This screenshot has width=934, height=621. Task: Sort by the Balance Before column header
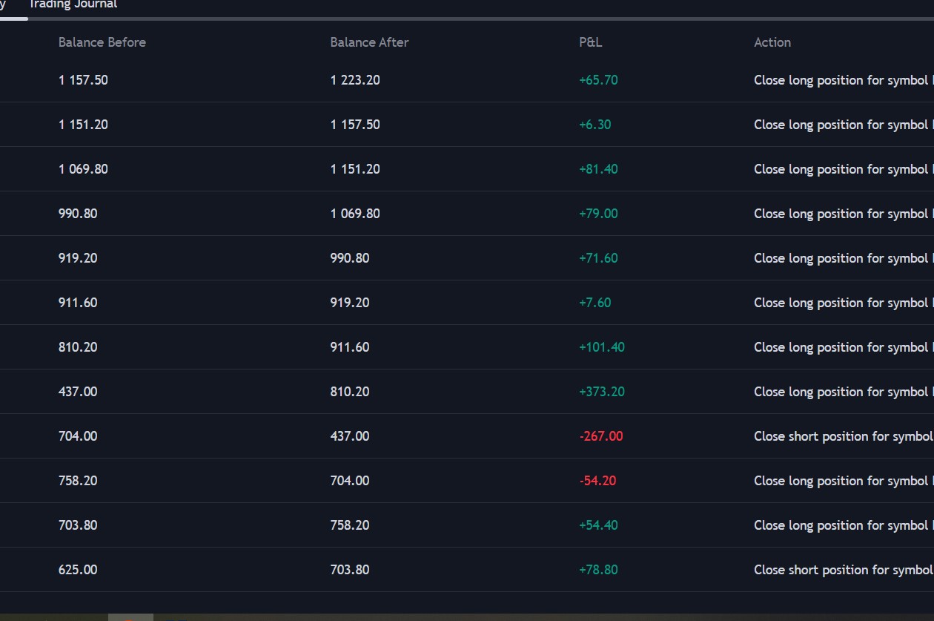(x=102, y=42)
